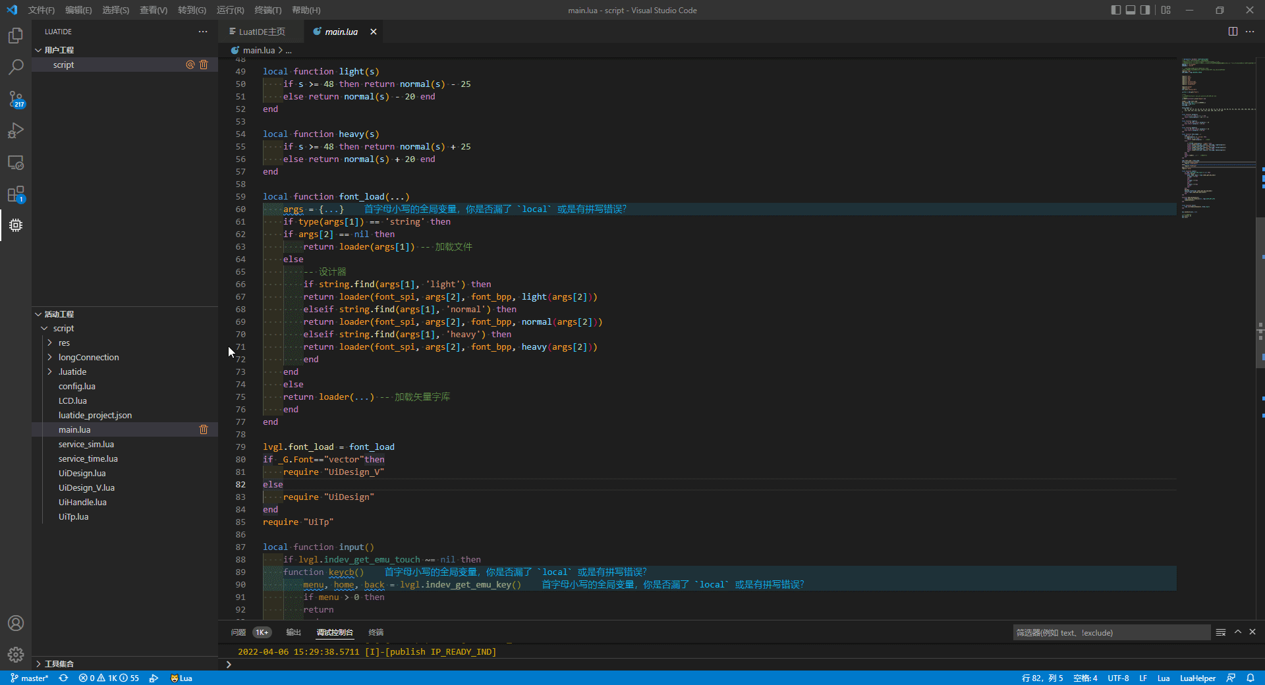Open Source Control view with 217 badge

pyautogui.click(x=16, y=99)
